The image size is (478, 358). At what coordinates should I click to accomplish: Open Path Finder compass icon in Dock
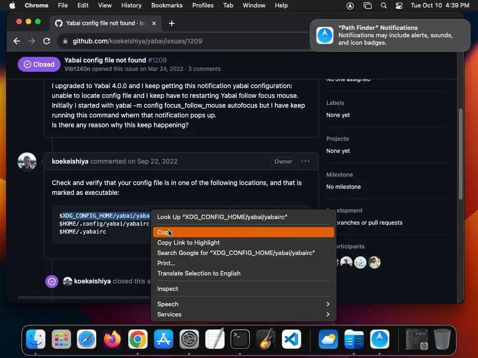coord(380,339)
